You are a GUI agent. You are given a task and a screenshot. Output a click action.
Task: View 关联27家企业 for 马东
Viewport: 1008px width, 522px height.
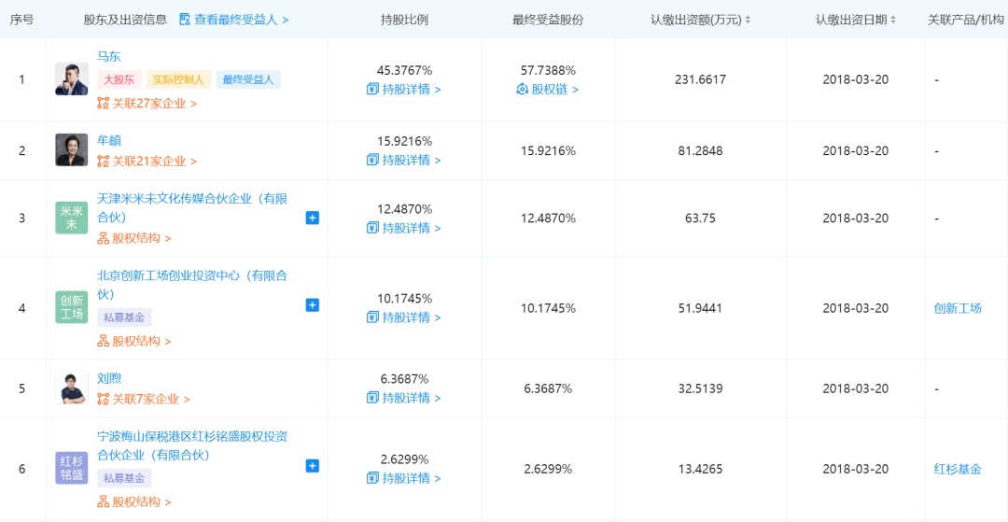point(147,104)
